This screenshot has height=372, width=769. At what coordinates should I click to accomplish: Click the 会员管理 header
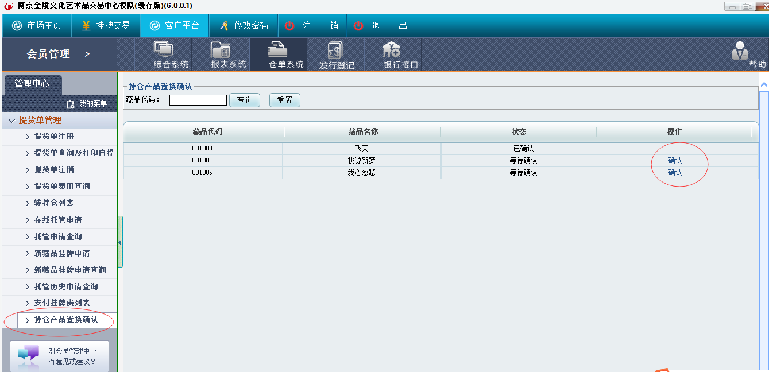59,54
